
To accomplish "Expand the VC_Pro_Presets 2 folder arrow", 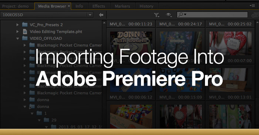I will [17, 25].
